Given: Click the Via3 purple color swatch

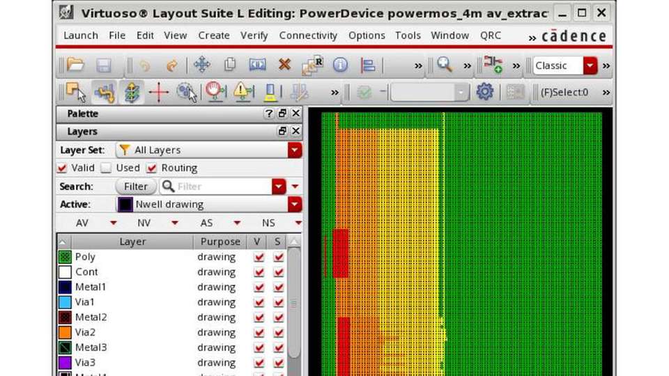Looking at the screenshot, I should click(65, 363).
